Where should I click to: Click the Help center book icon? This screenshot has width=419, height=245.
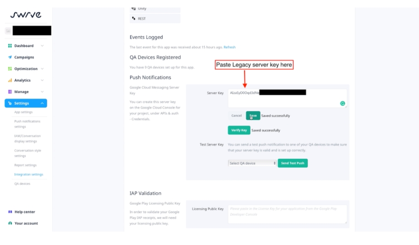pos(10,212)
